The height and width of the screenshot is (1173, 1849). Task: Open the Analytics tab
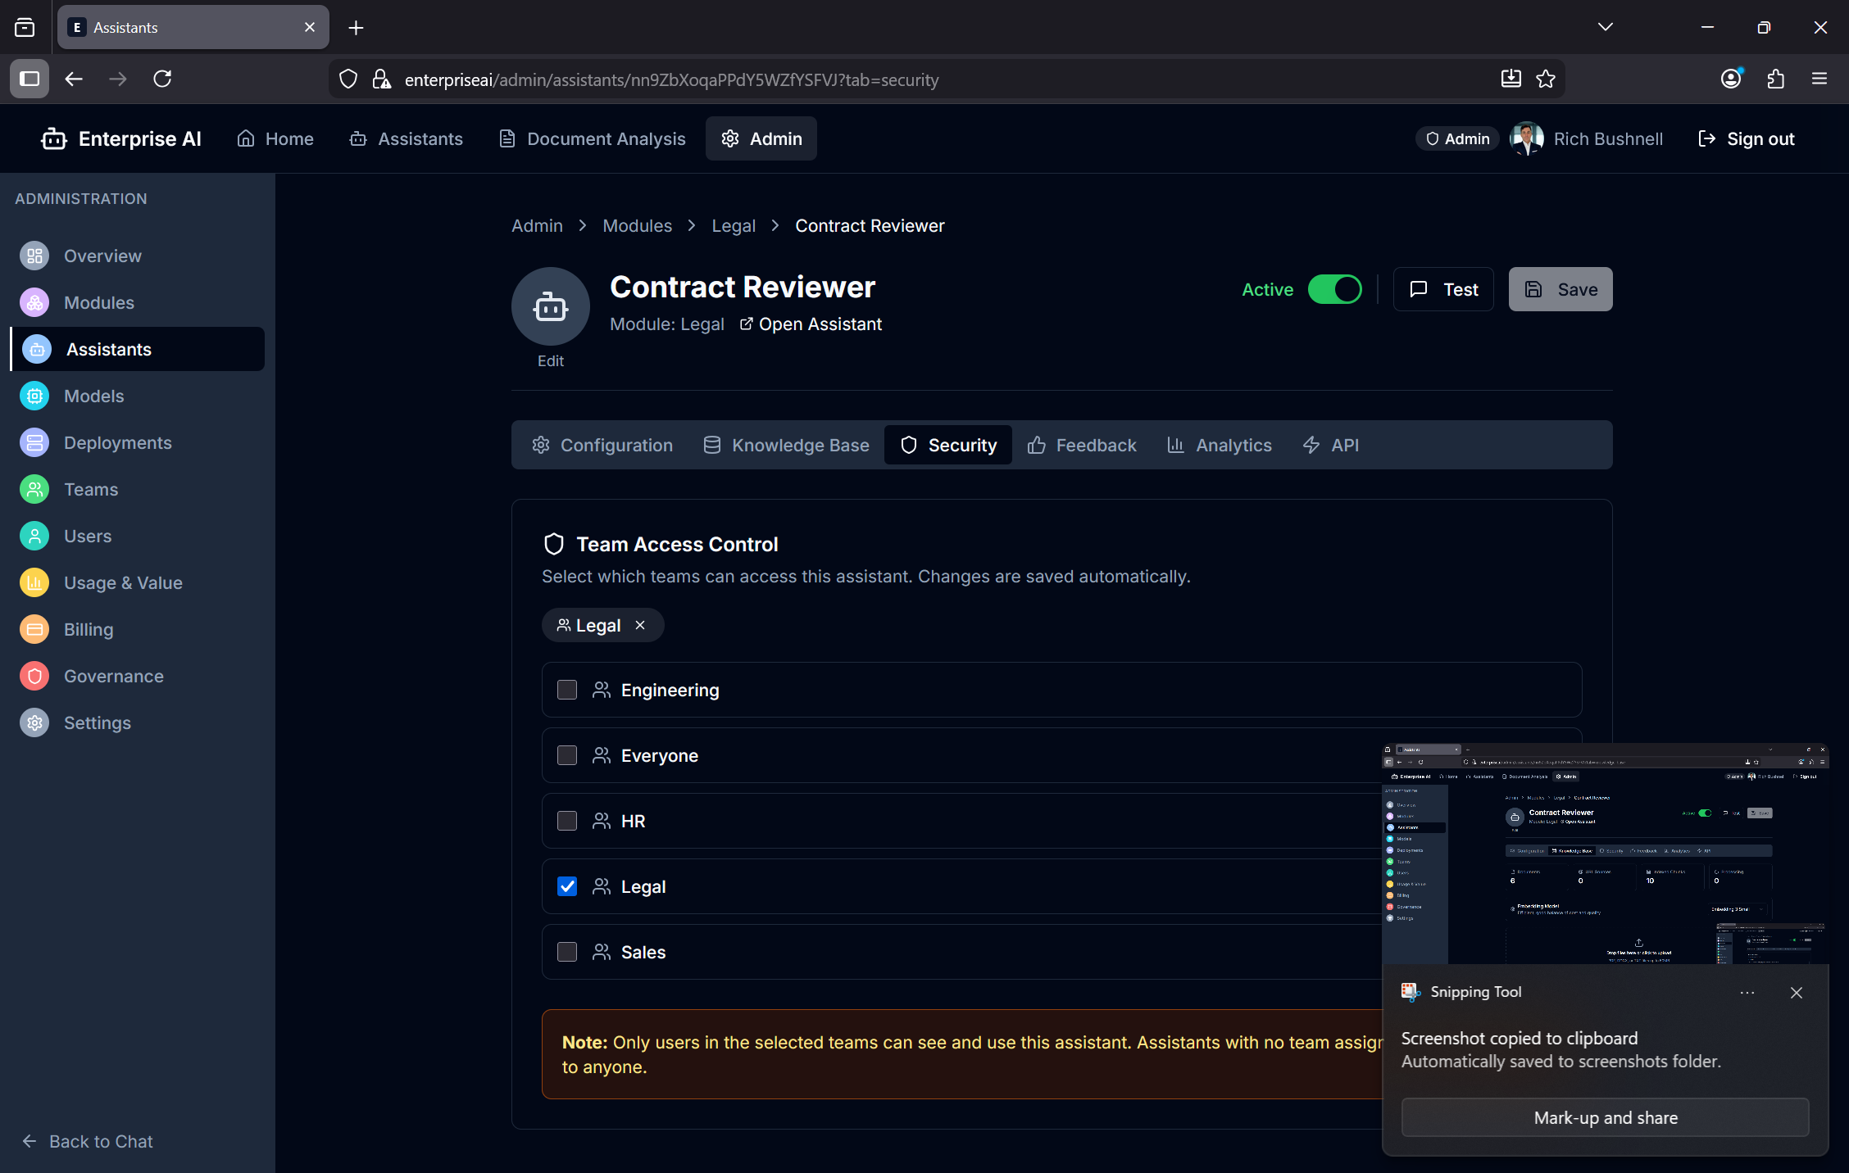pos(1220,445)
